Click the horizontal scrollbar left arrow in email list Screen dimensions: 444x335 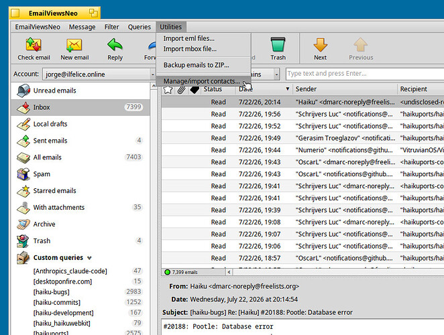coord(229,272)
